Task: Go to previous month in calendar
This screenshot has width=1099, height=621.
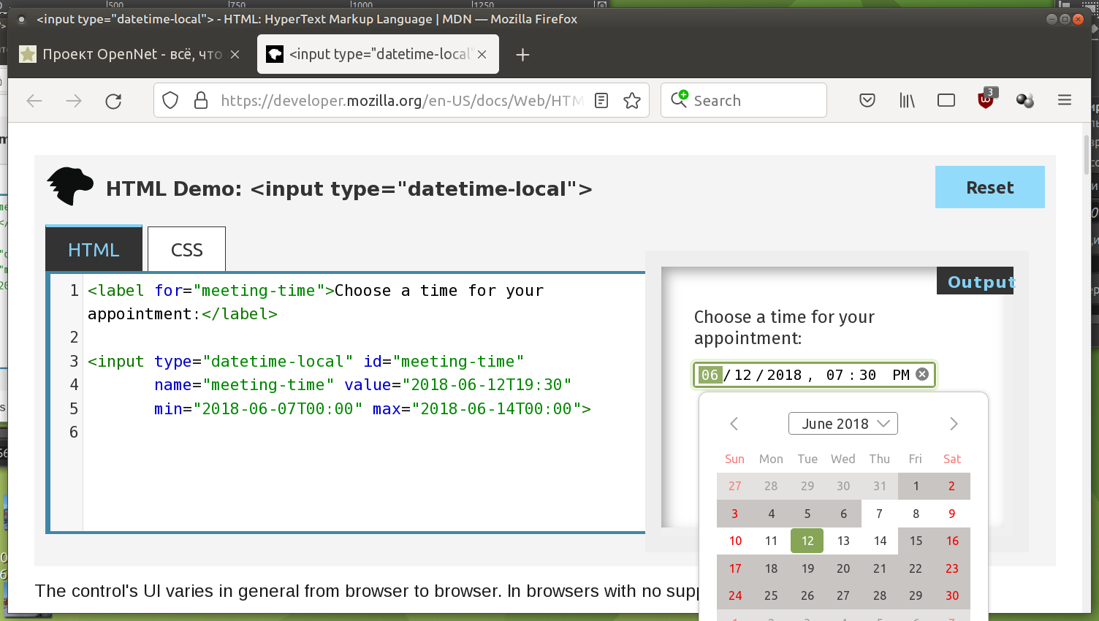Action: [734, 424]
